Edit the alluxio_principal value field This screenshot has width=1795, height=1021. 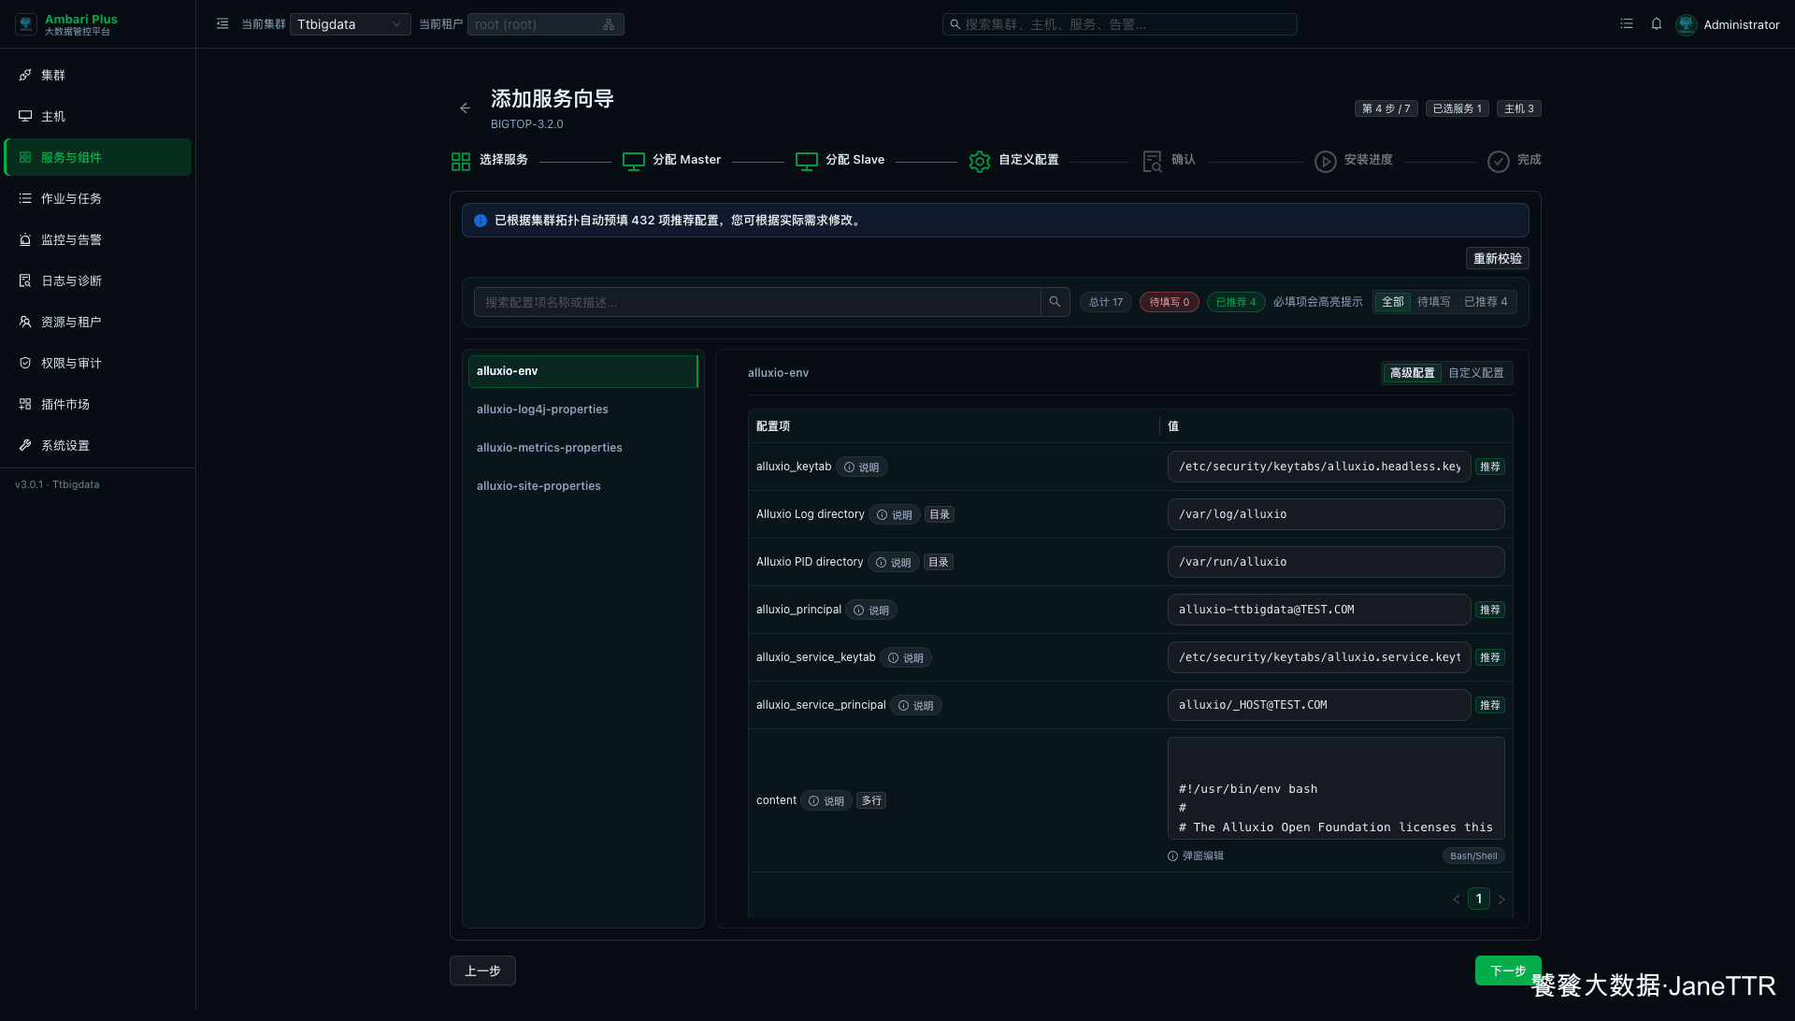point(1318,610)
